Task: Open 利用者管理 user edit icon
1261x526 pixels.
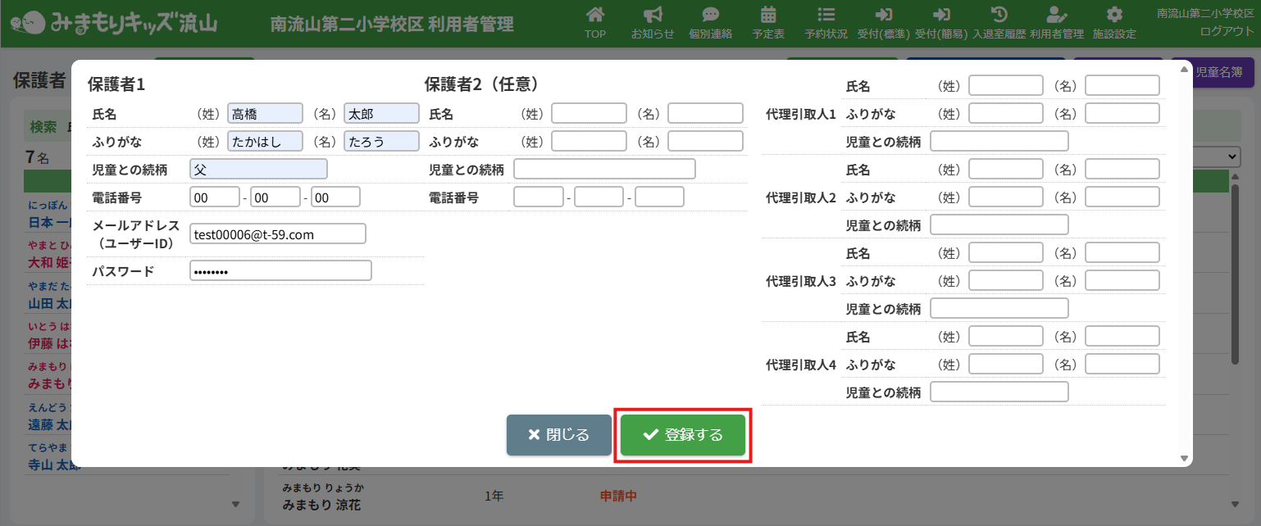Action: point(1056,15)
